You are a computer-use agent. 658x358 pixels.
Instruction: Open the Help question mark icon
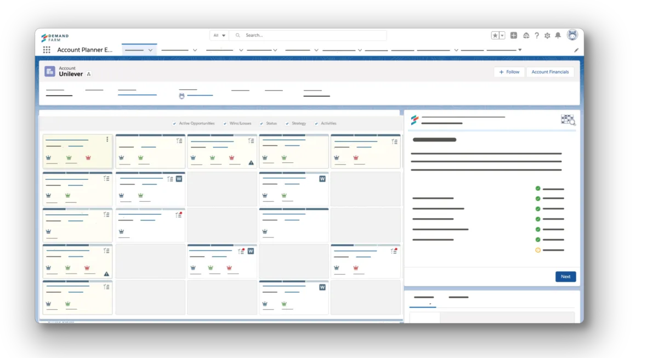[537, 35]
